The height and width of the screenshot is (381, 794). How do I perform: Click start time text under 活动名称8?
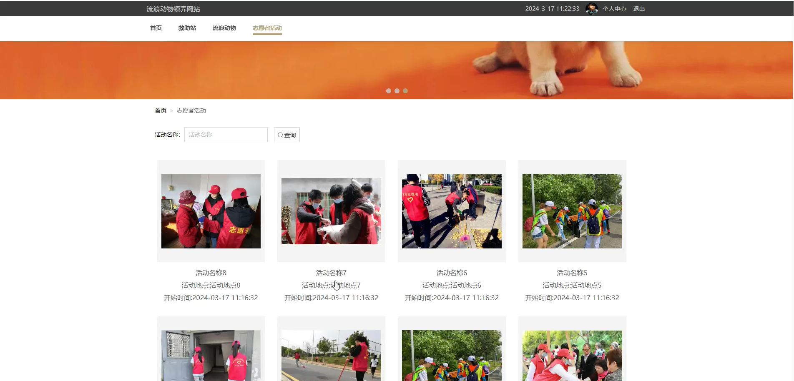211,298
